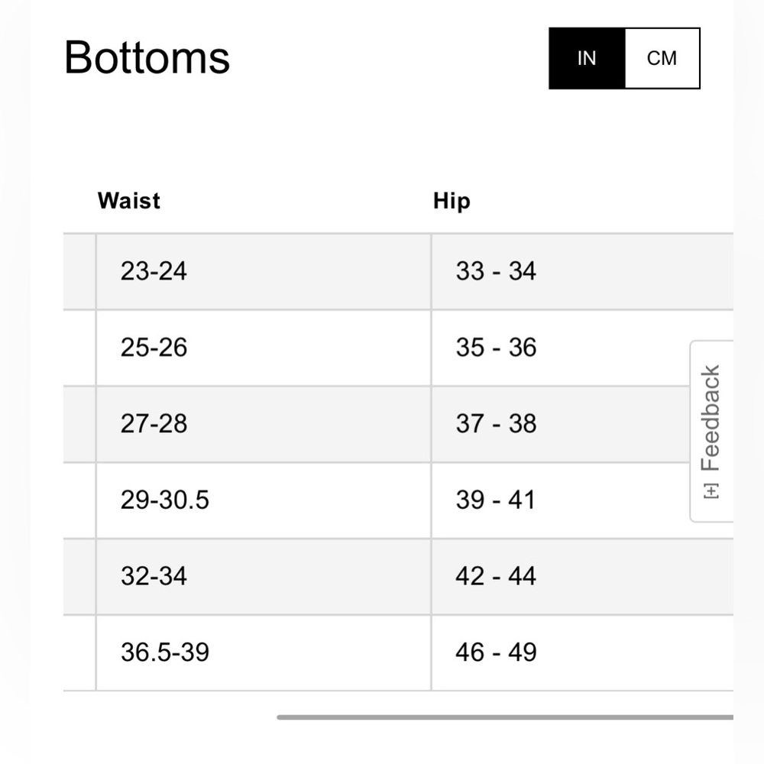
Task: Select the 25-26 waist cell
Action: [x=154, y=348]
